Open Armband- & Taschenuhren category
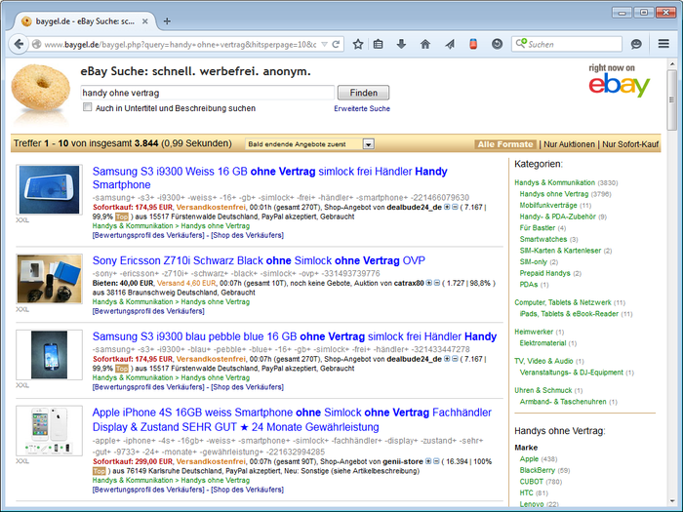The height and width of the screenshot is (512, 683). tap(563, 402)
